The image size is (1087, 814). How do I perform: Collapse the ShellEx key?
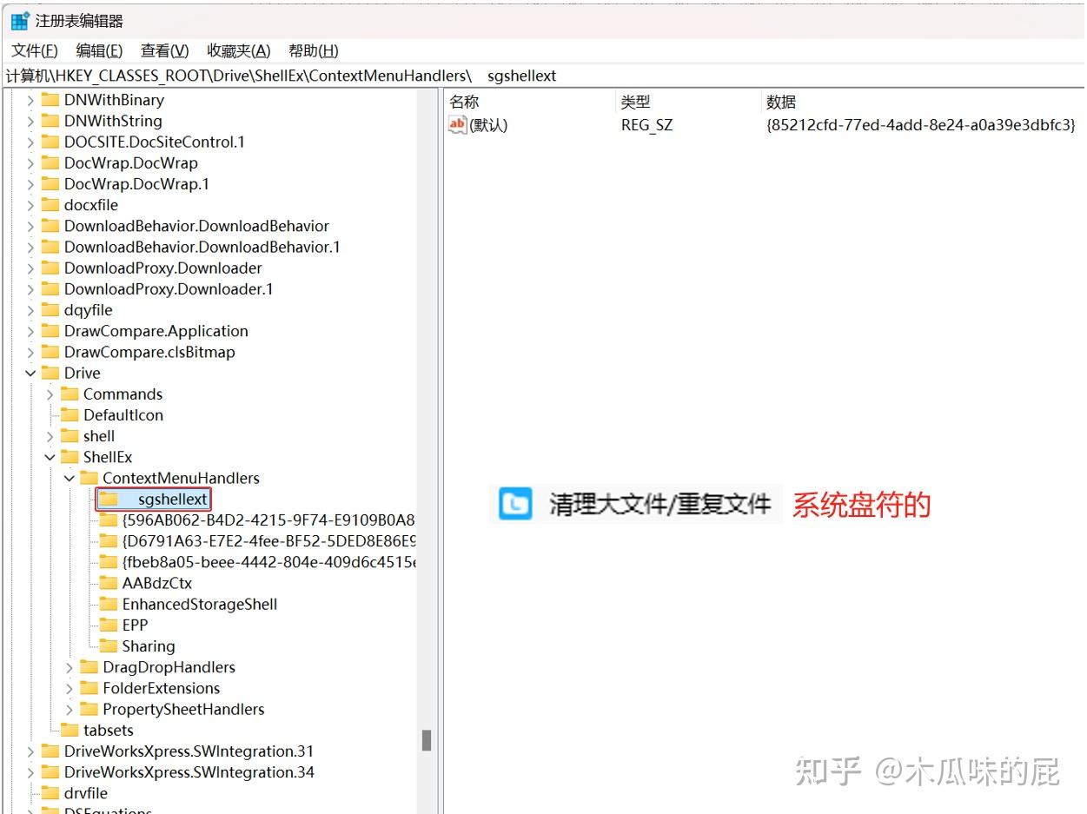click(50, 457)
